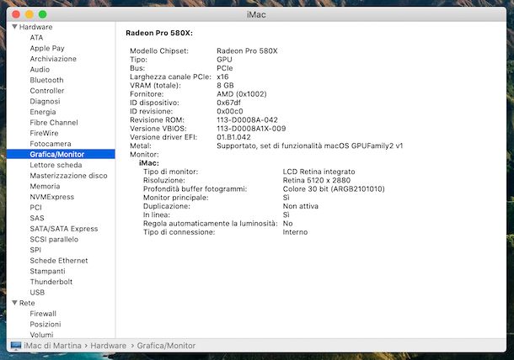Click the PCIe lane width value 'x16'
The height and width of the screenshot is (360, 514).
pyautogui.click(x=222, y=77)
